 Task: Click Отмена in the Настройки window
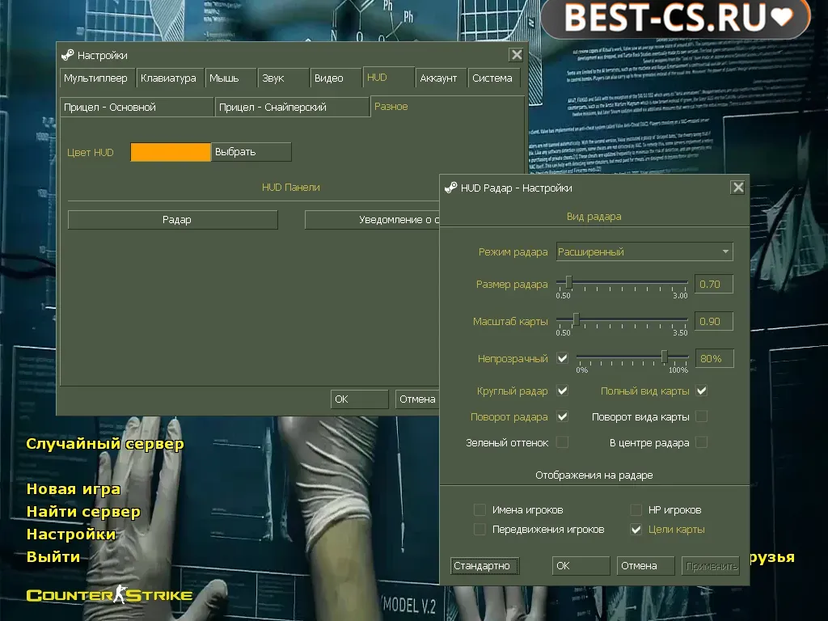click(417, 399)
